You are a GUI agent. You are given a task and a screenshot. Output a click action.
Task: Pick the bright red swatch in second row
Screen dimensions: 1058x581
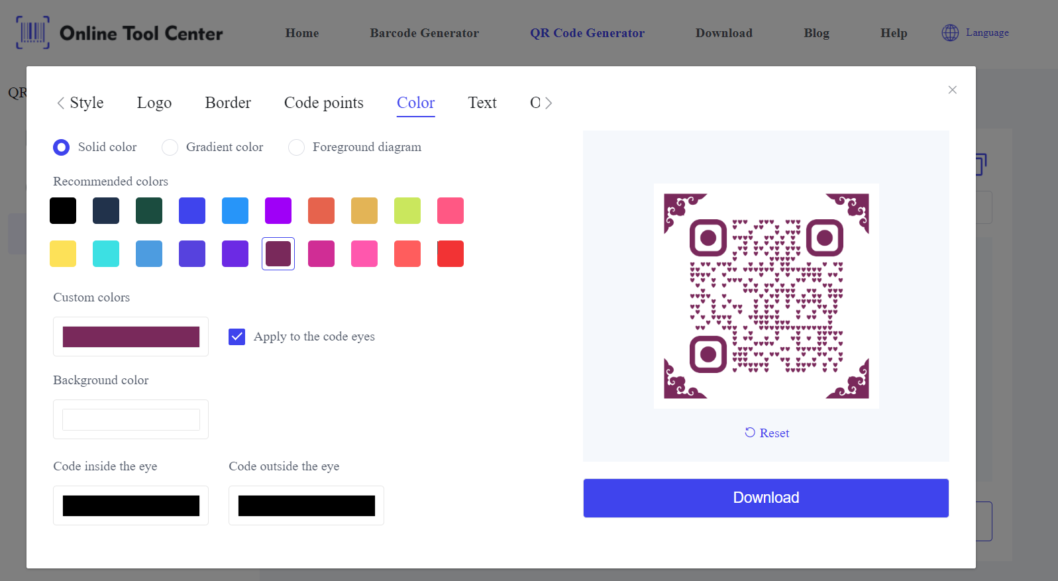450,254
